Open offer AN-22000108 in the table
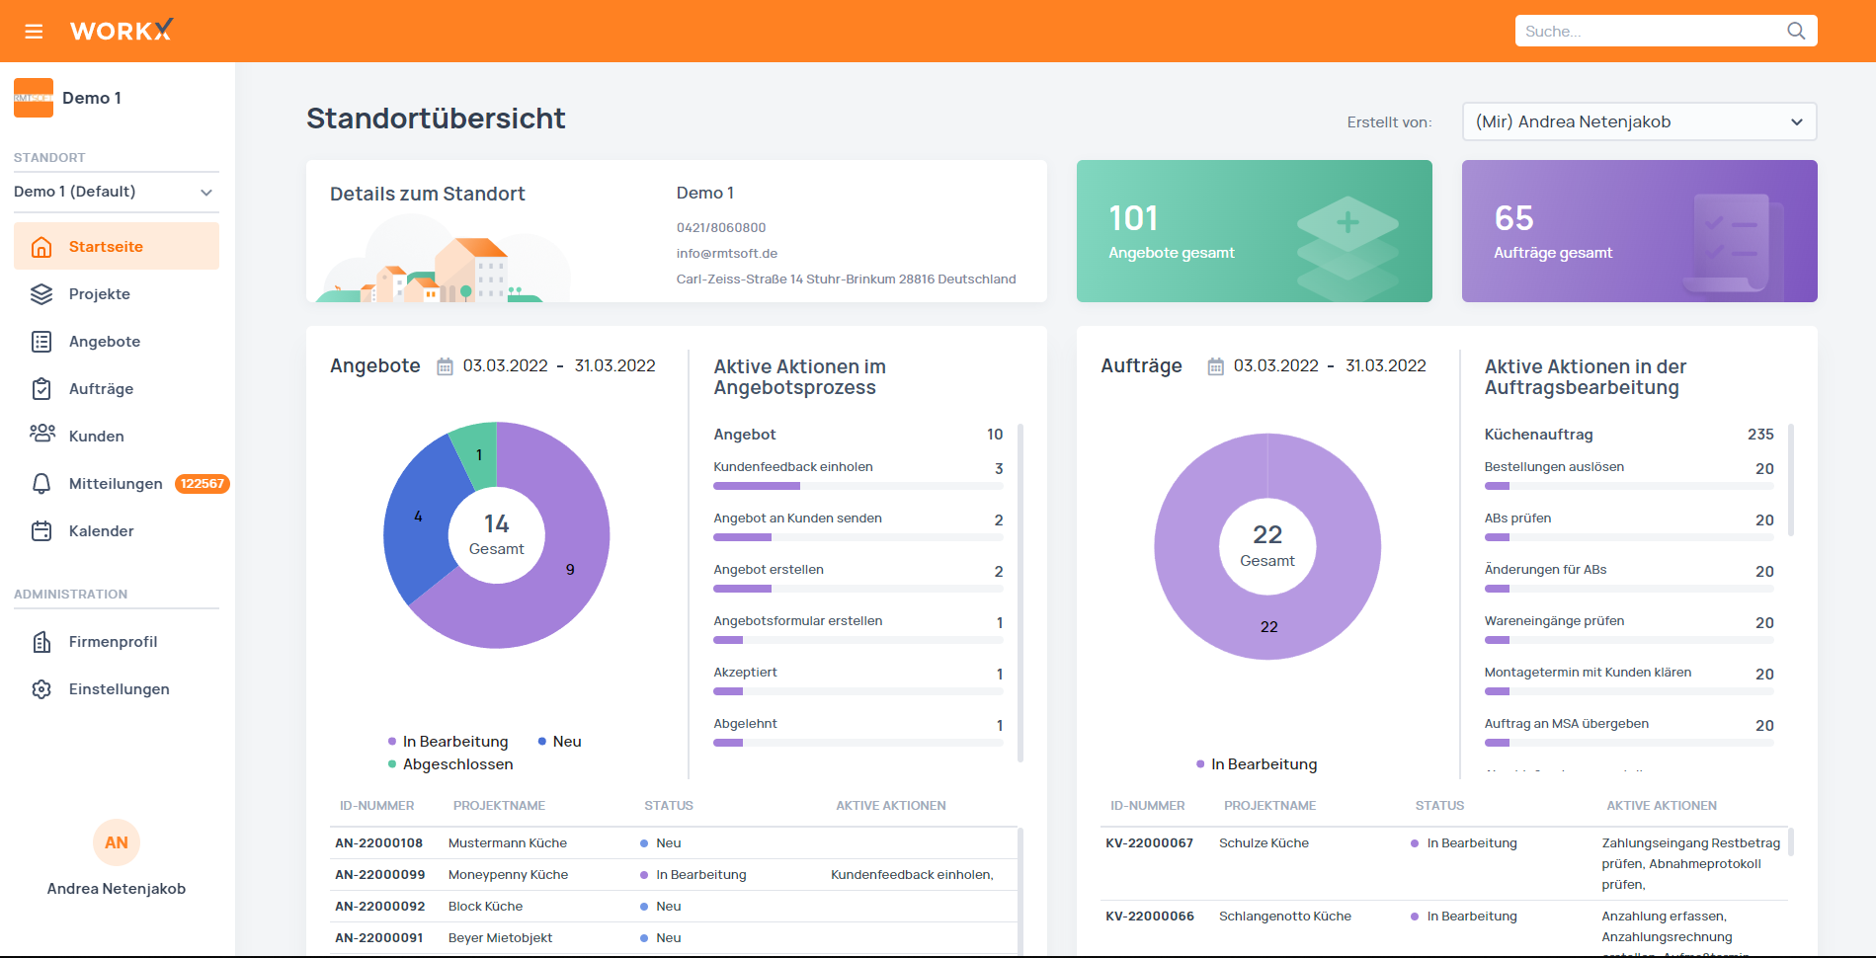 (x=379, y=843)
